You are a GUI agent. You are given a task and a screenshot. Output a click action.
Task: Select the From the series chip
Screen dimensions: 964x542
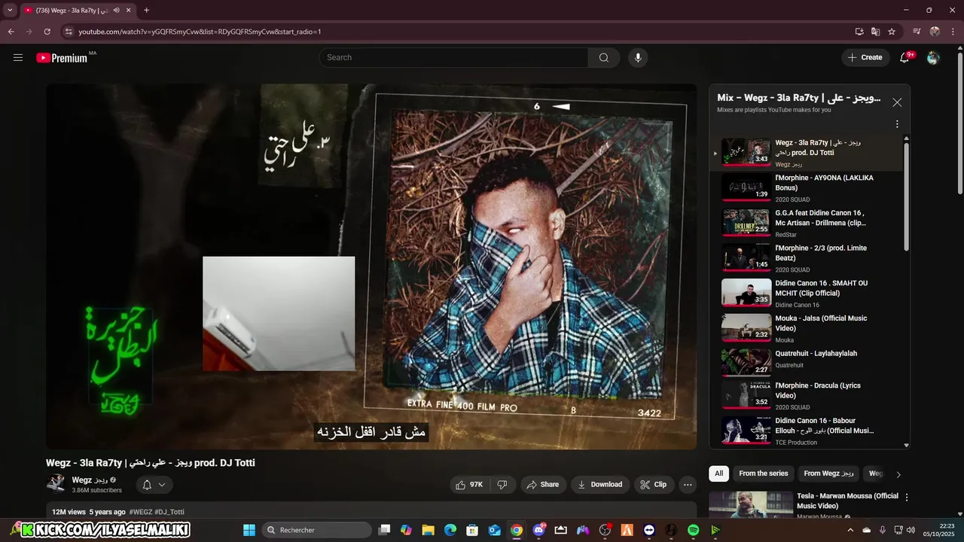point(764,473)
